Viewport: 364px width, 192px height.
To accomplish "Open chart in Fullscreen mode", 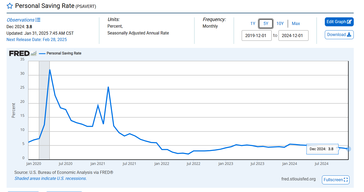I will point(335,180).
